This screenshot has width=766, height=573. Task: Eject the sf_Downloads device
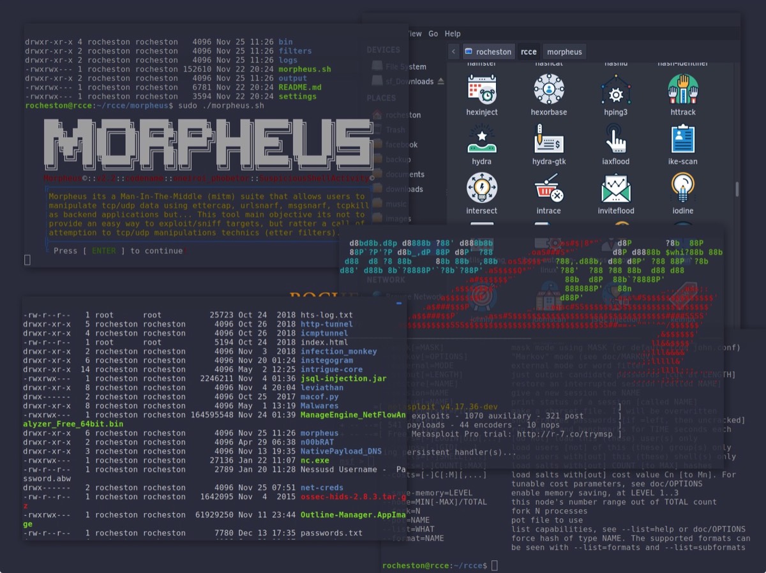click(x=440, y=82)
